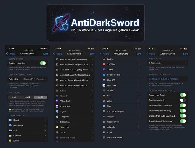Click the Yahoo Mail icon

point(57,101)
